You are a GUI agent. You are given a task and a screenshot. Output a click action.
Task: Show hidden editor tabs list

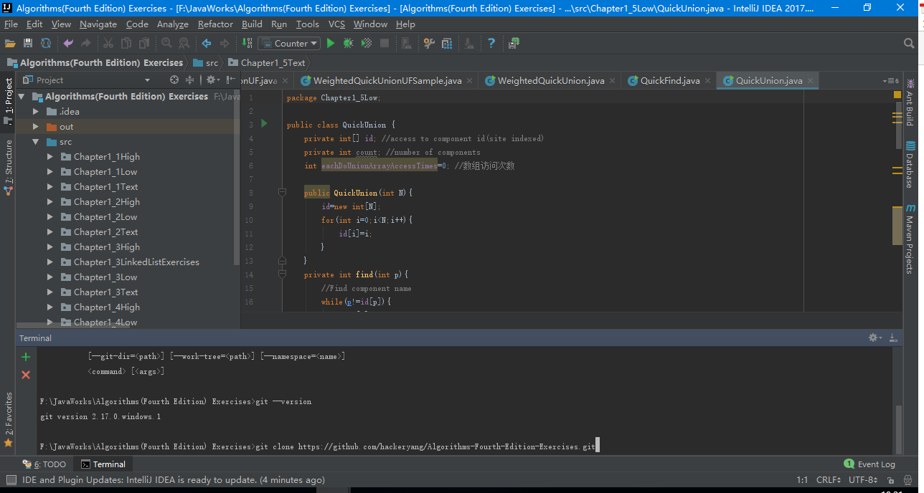(892, 80)
